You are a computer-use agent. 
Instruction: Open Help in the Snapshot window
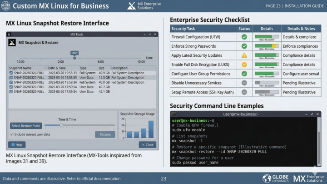pos(16,144)
